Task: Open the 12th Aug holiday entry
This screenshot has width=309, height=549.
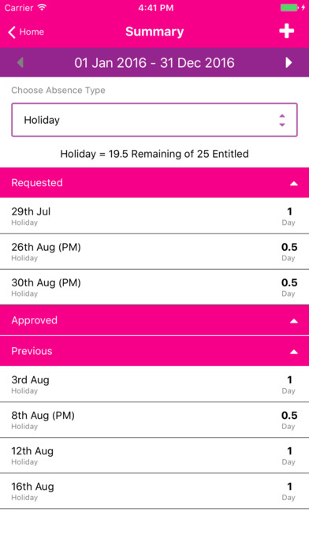Action: point(154,455)
